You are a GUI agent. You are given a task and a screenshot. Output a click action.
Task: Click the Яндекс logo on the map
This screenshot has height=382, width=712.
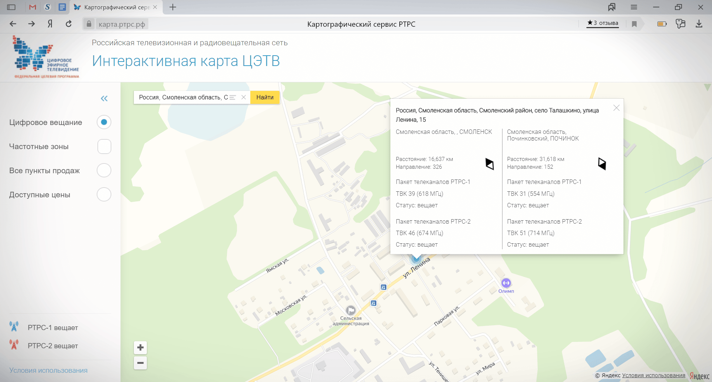coord(699,376)
